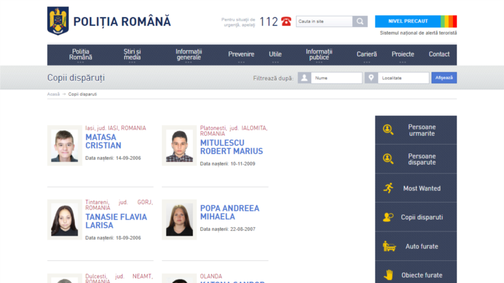The image size is (504, 283).
Task: Open Copii disparuti sidebar link
Action: (416, 217)
